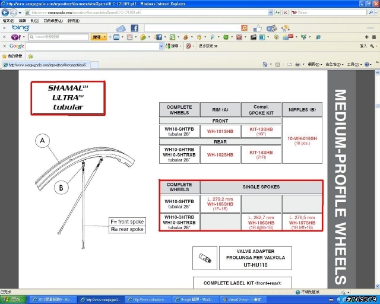Go back using the browser Back arrow
The height and width of the screenshot is (304, 380).
point(5,12)
